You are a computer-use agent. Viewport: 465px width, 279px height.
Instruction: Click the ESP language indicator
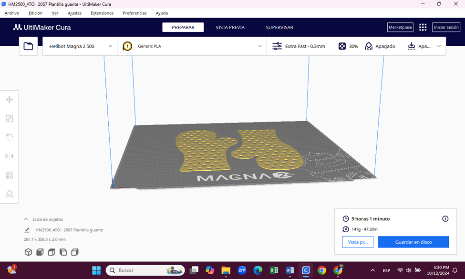tap(386, 270)
